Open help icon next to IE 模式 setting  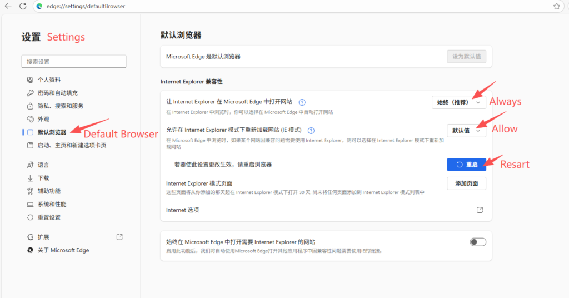pyautogui.click(x=311, y=130)
